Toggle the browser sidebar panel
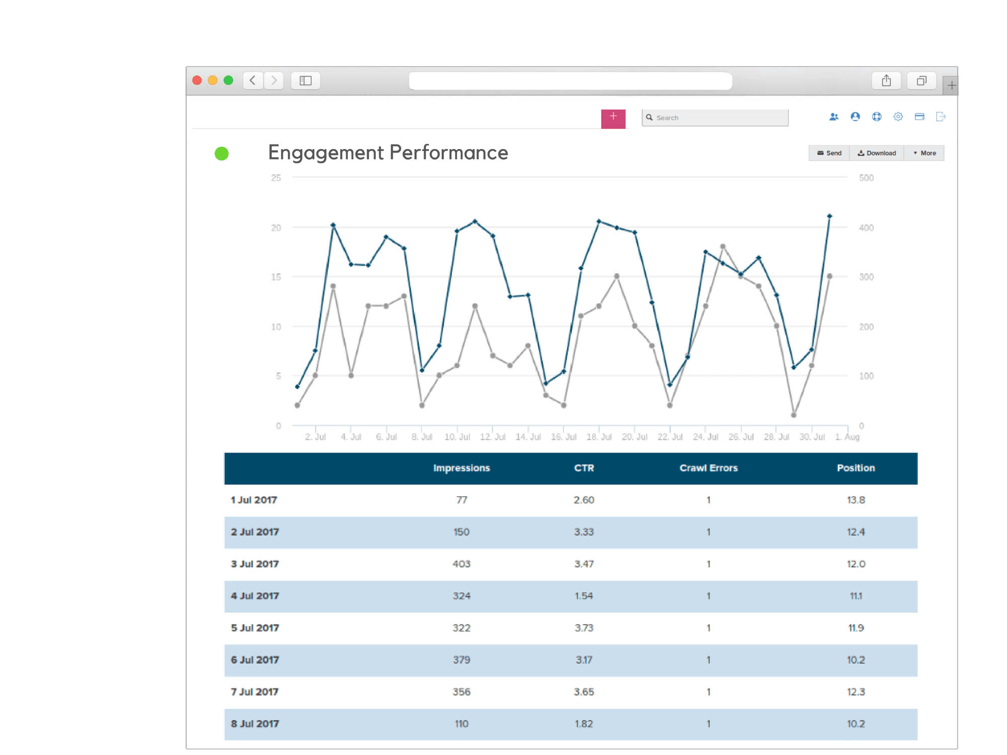The image size is (1007, 755). coord(306,80)
